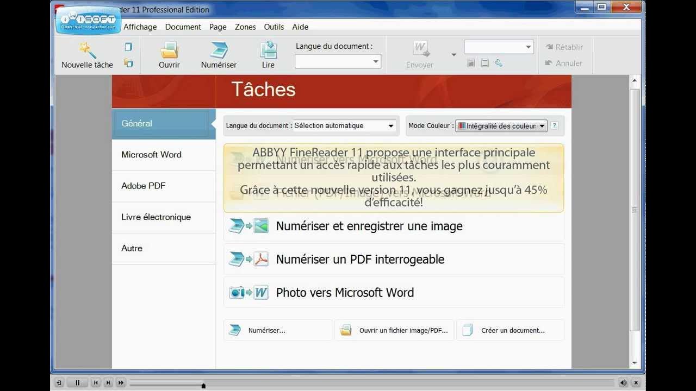
Task: Select the Microsoft Word task category
Action: tap(164, 155)
